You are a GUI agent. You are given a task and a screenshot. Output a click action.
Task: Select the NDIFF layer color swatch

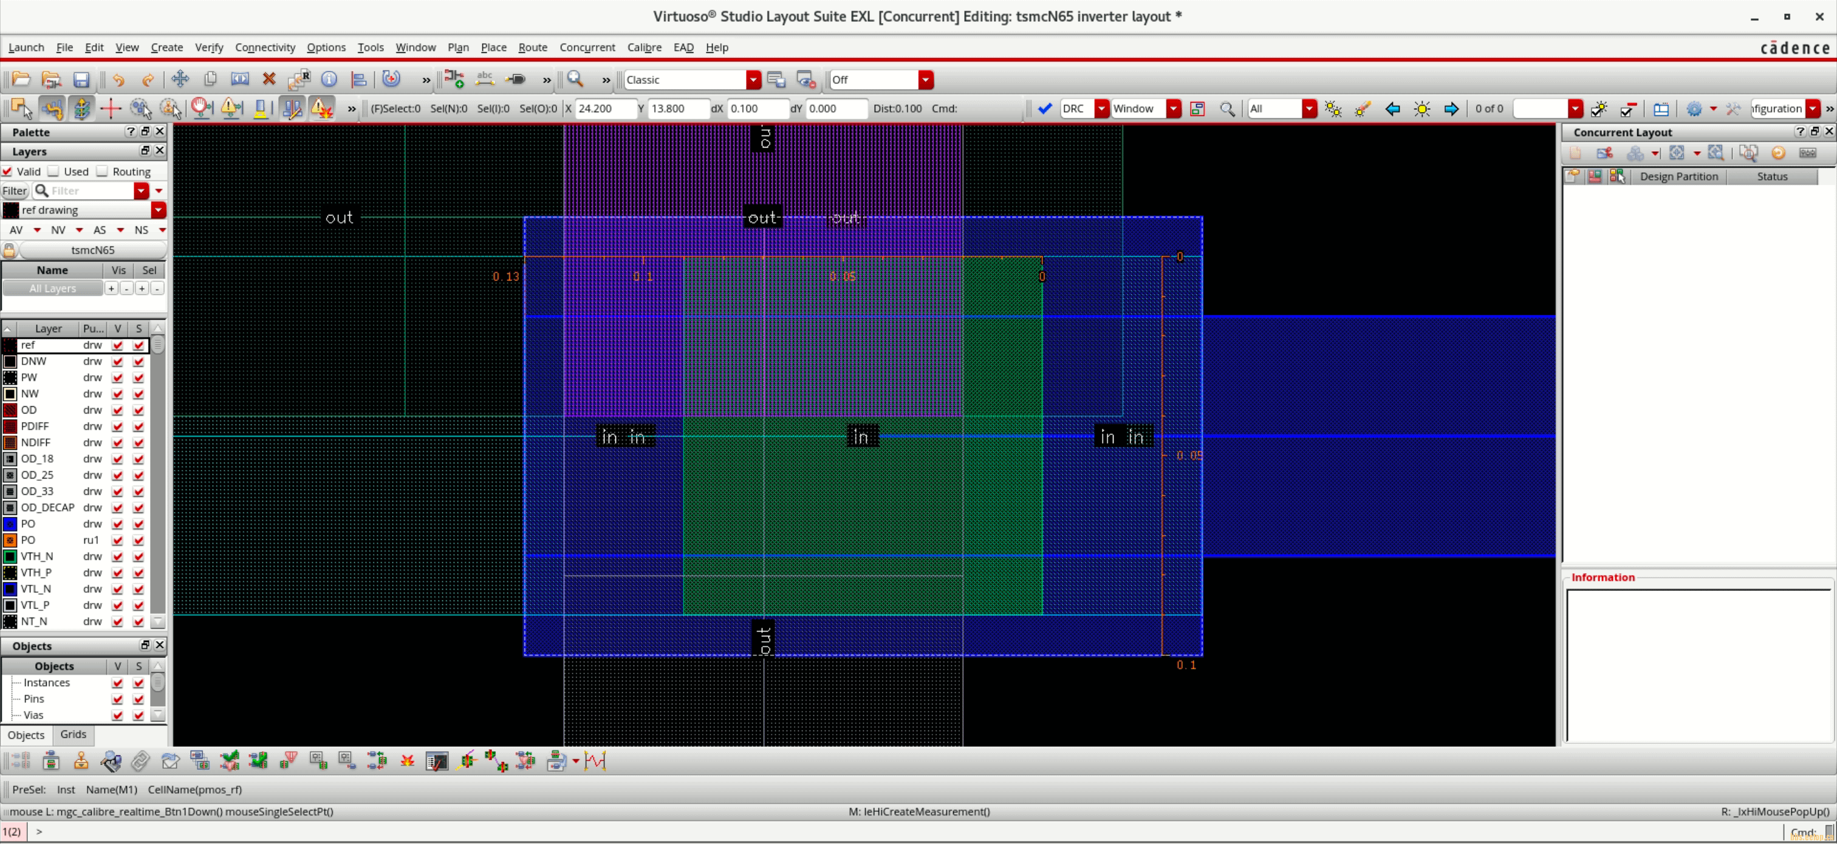pos(10,443)
